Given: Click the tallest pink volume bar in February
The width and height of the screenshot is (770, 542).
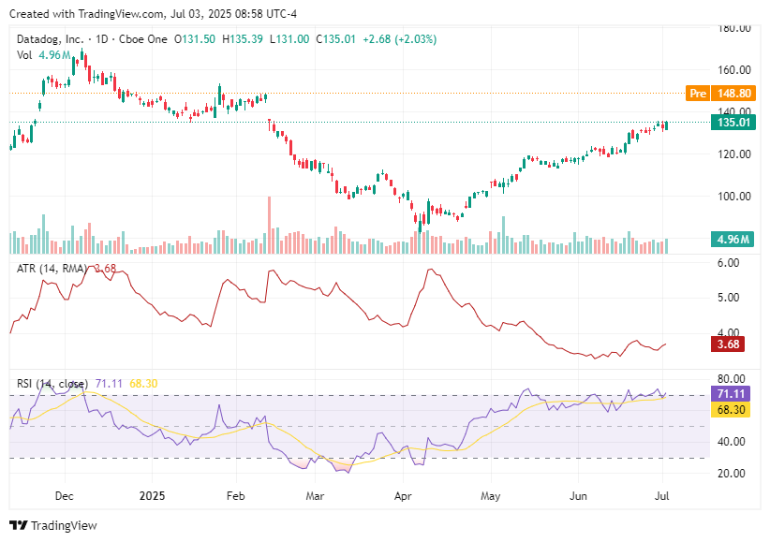Looking at the screenshot, I should coord(269,225).
